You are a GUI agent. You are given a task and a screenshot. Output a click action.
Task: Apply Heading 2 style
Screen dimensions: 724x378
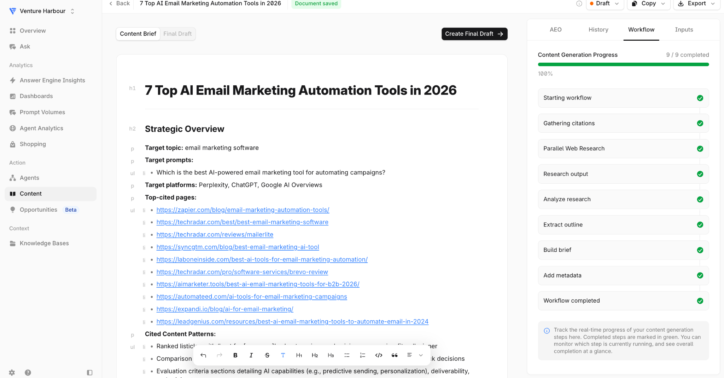(x=315, y=355)
